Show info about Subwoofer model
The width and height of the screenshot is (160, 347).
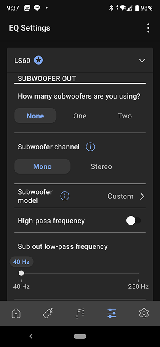point(65,196)
